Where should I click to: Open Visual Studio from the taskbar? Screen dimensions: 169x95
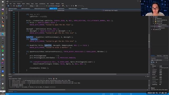click(3, 9)
